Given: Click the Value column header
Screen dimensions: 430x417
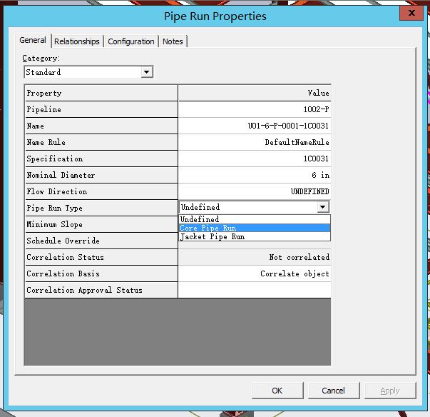Looking at the screenshot, I should coord(255,93).
